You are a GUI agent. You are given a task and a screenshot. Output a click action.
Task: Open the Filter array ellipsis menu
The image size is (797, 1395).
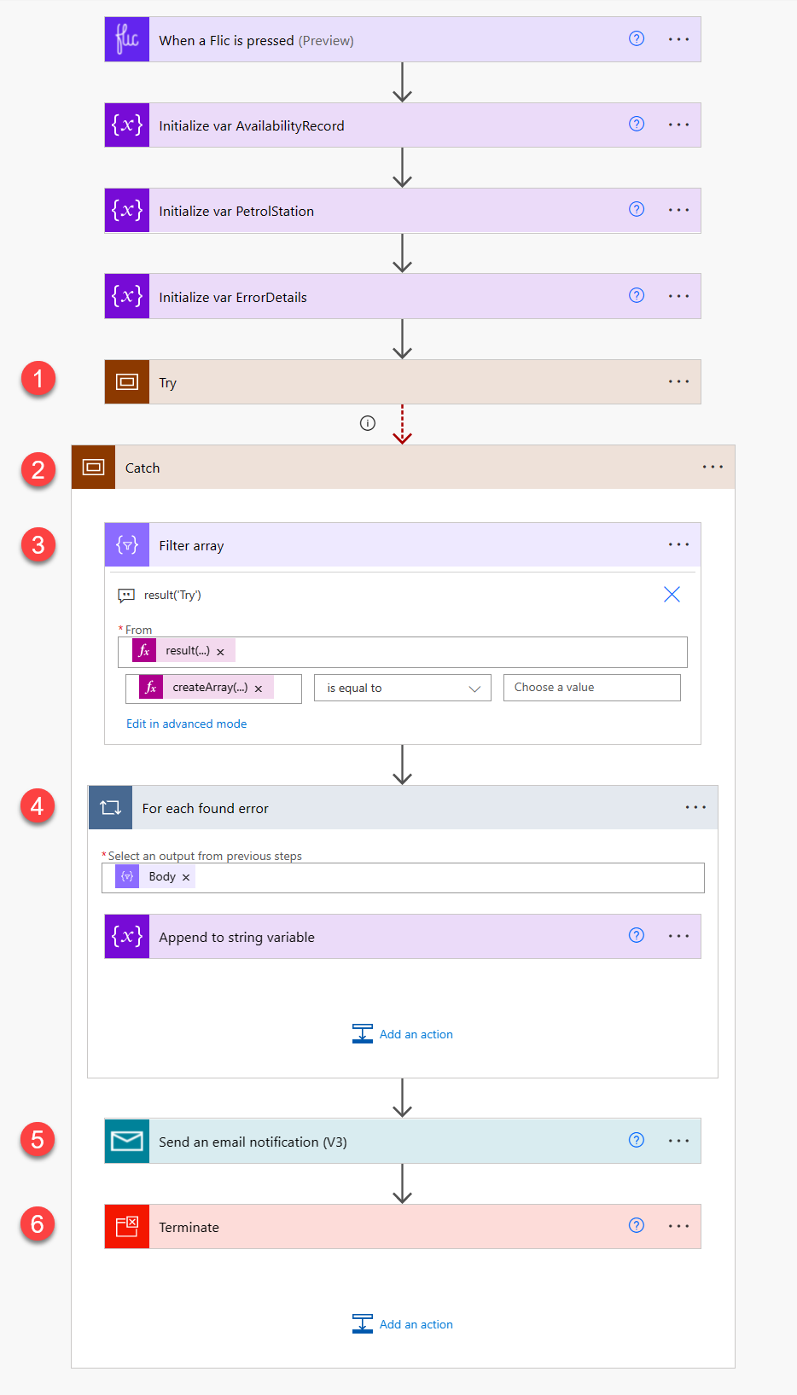[678, 545]
